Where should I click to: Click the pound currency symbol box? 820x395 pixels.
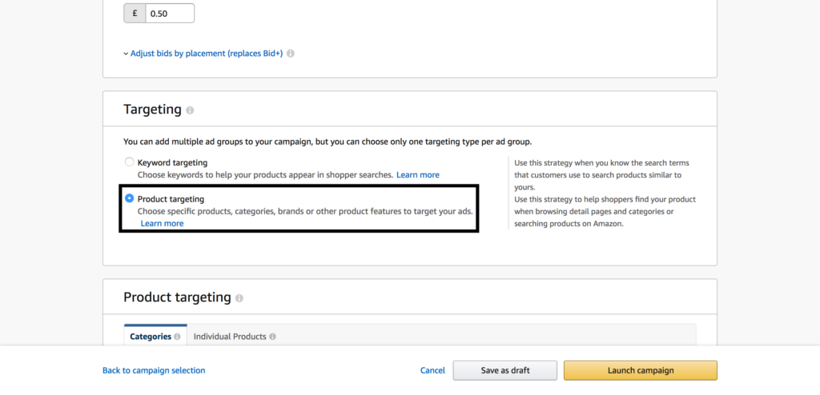click(x=135, y=14)
